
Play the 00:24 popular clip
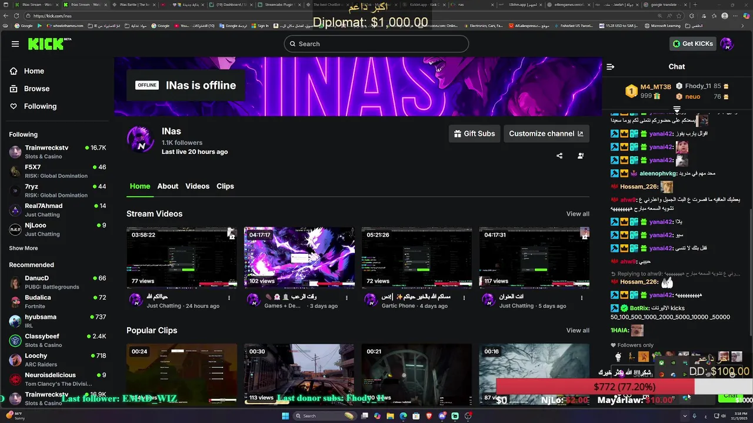pos(182,374)
